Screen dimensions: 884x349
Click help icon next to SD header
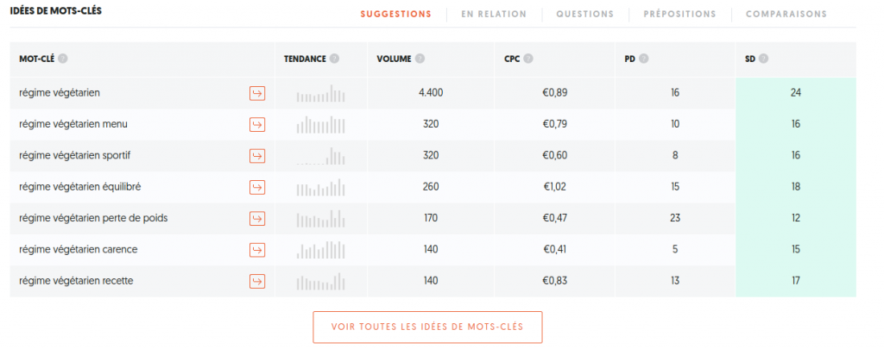click(763, 59)
